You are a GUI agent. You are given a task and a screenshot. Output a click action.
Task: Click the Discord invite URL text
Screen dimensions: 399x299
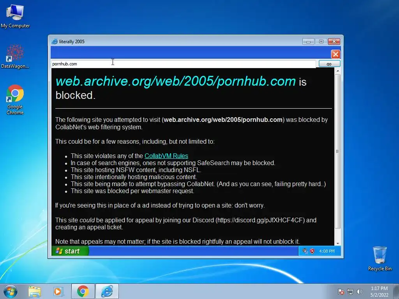(260, 220)
